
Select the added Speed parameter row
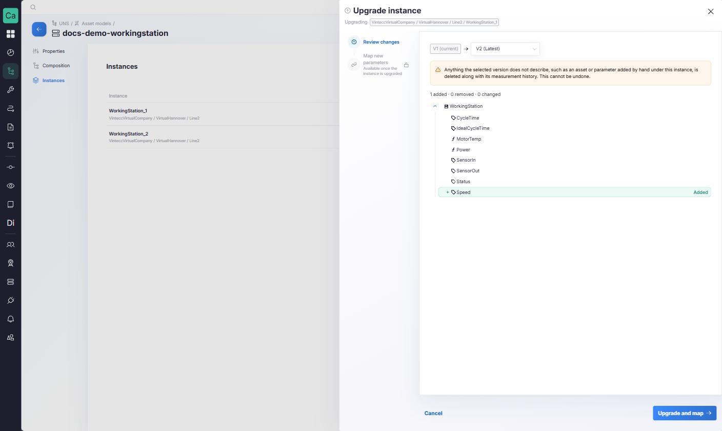(x=574, y=192)
